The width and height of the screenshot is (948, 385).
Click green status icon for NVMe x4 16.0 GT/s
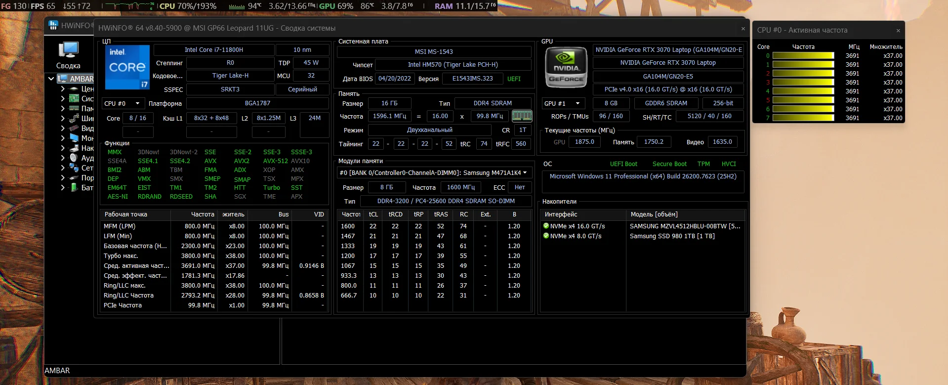coord(546,226)
